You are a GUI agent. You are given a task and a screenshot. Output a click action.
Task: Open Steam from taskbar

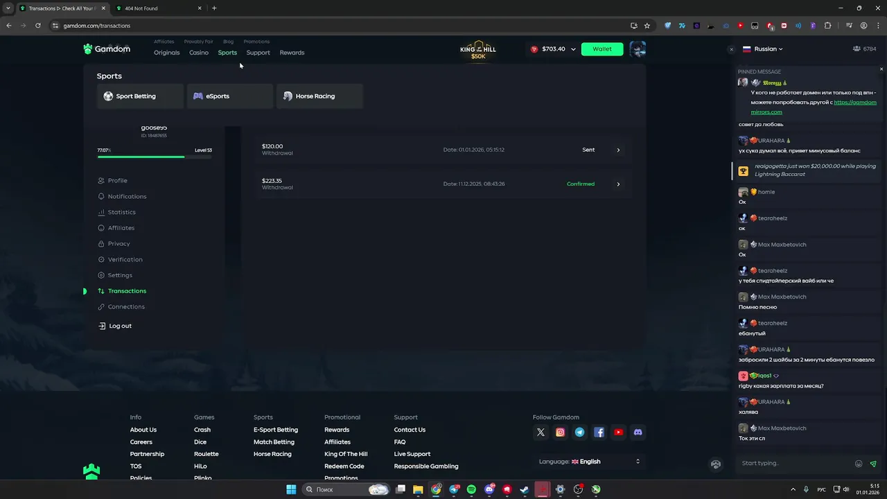click(525, 489)
